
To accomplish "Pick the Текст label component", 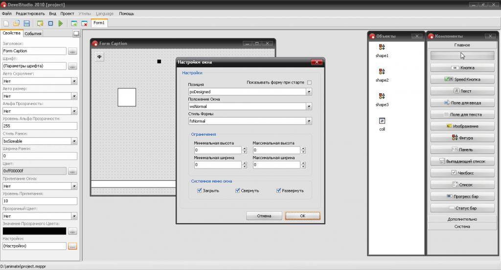I will 462,91.
